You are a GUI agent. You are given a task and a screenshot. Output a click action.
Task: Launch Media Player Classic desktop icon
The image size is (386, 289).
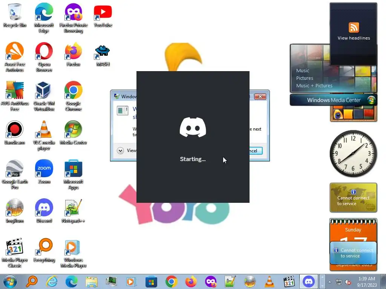15,252
